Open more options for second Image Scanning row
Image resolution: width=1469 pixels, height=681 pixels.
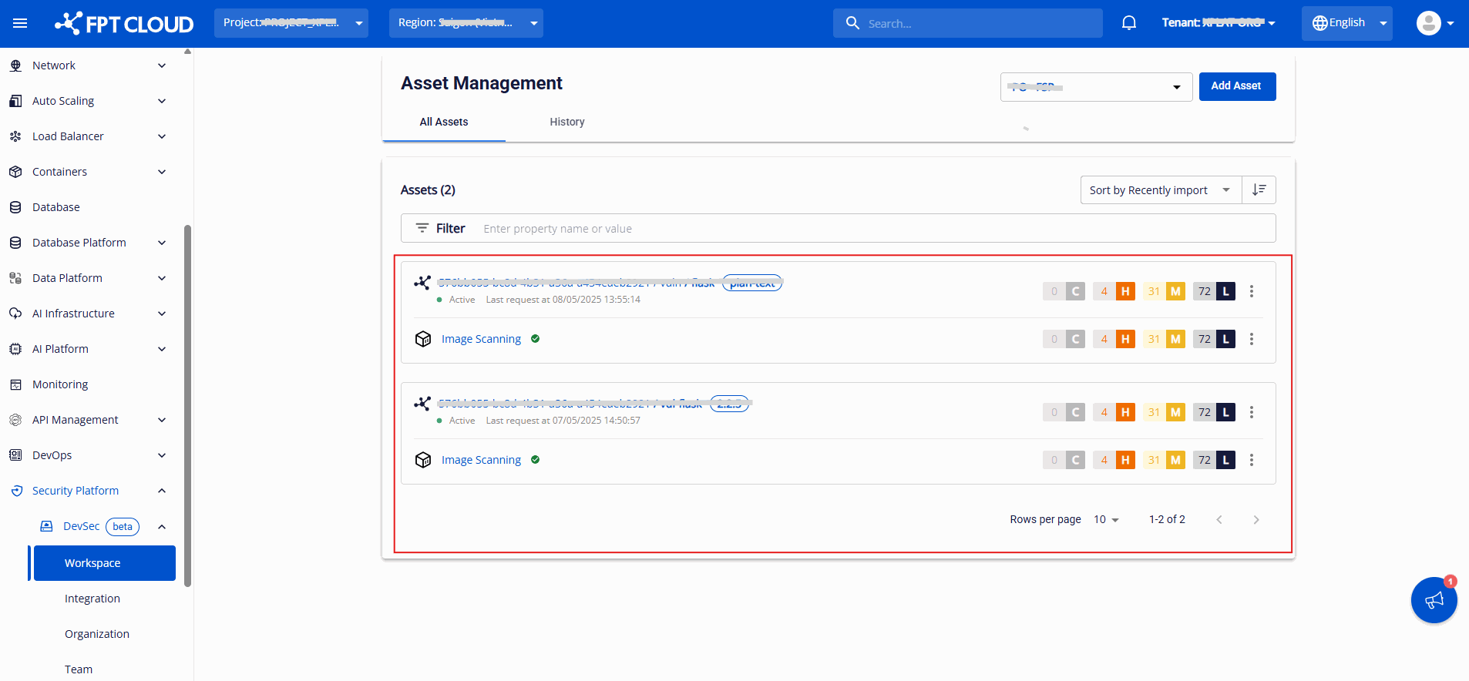point(1252,460)
